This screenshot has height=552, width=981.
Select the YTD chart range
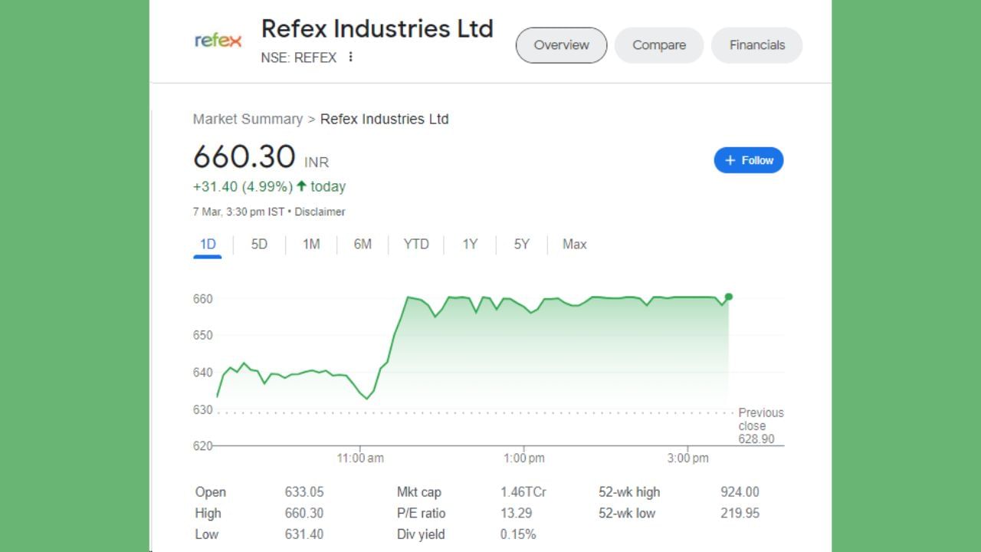pos(416,245)
